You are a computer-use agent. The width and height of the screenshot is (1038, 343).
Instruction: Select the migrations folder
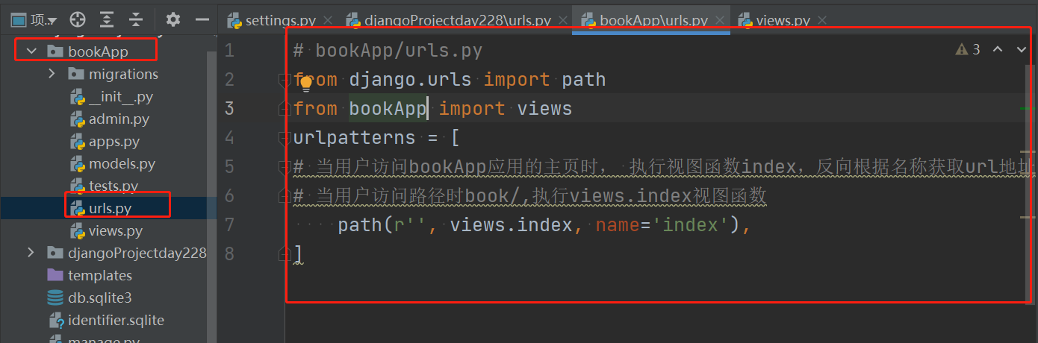click(123, 74)
